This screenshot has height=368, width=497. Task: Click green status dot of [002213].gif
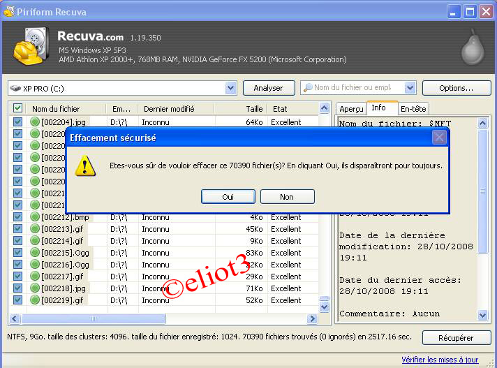pos(34,228)
